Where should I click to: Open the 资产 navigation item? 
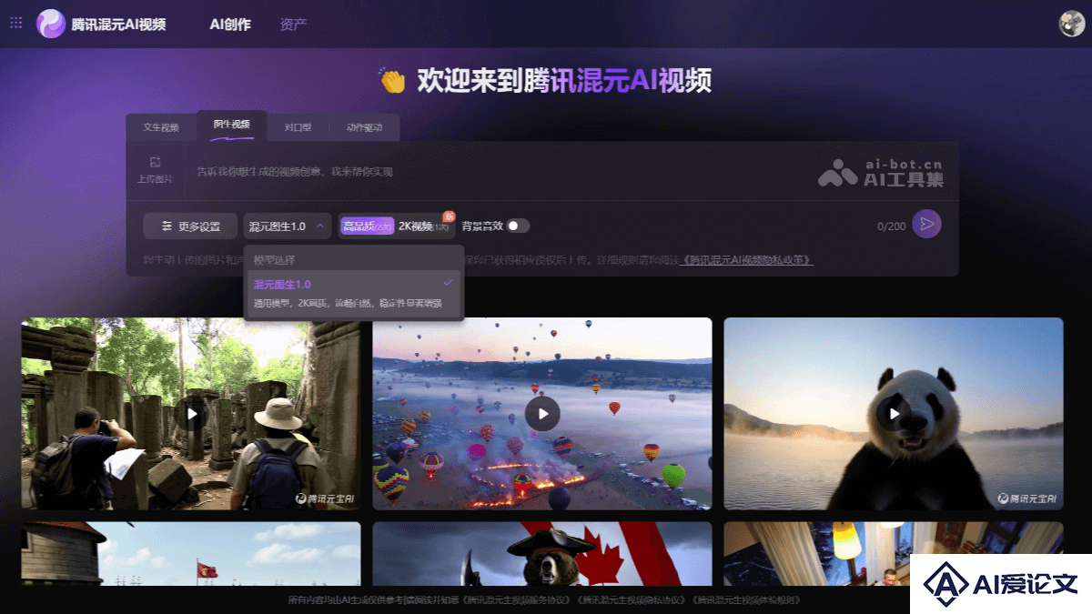[293, 25]
